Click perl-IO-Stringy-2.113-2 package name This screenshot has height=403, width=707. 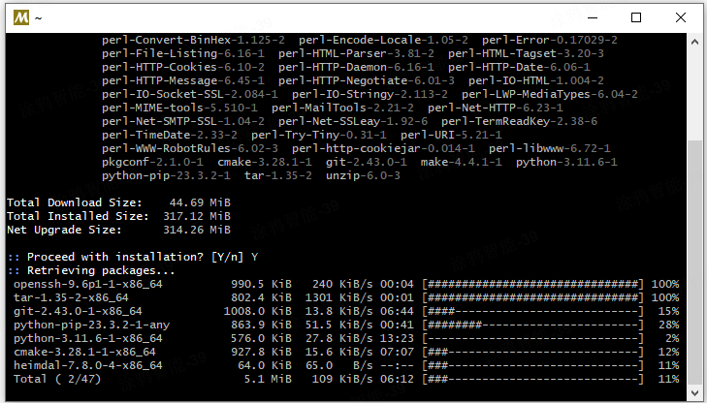click(x=370, y=94)
